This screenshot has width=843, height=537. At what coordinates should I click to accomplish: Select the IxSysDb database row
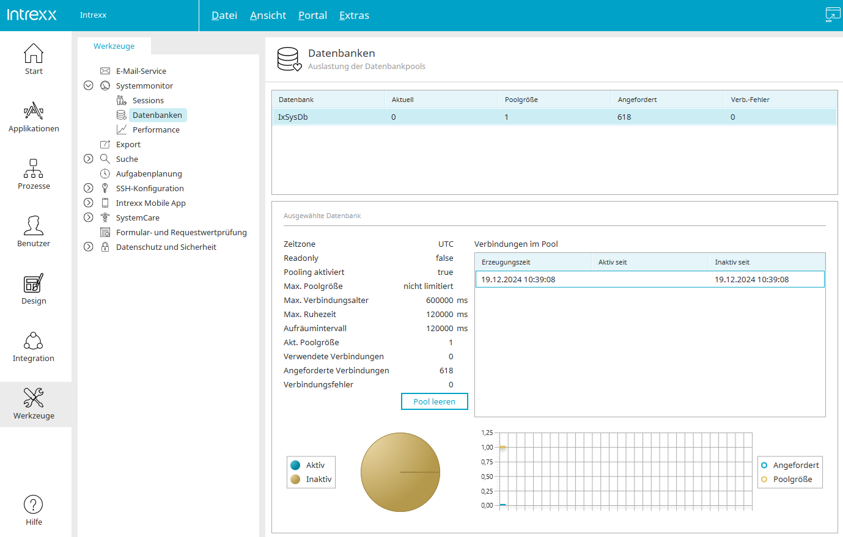[554, 117]
